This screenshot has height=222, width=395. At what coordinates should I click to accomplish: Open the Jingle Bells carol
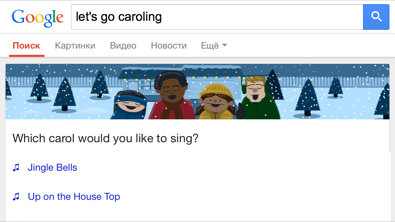point(52,168)
